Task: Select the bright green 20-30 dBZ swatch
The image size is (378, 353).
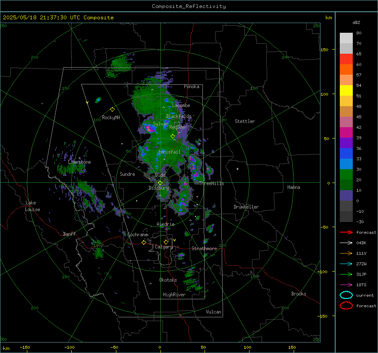Action: tap(346, 175)
